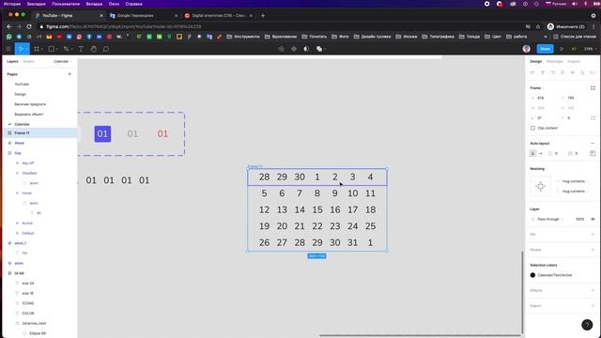Image resolution: width=601 pixels, height=338 pixels.
Task: Open Pass through blend mode dropdown
Action: pos(550,219)
